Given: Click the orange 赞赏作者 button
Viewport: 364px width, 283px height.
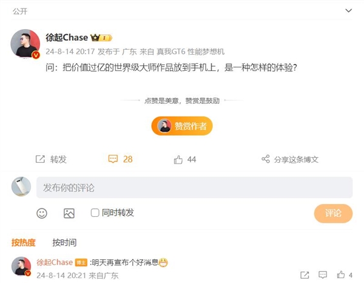Looking at the screenshot, I should [x=182, y=126].
